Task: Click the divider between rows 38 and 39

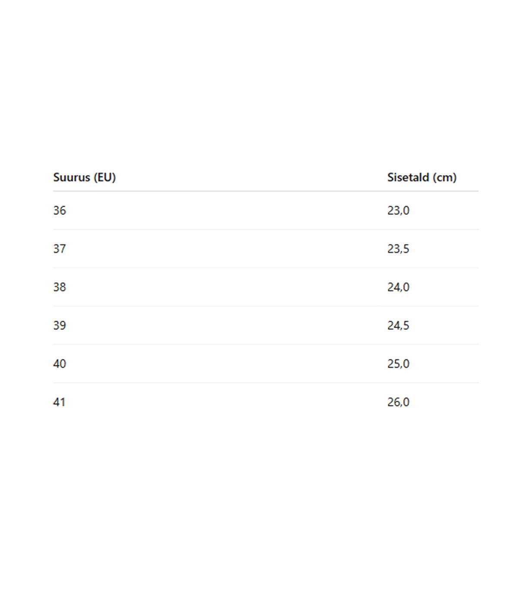Action: point(266,306)
